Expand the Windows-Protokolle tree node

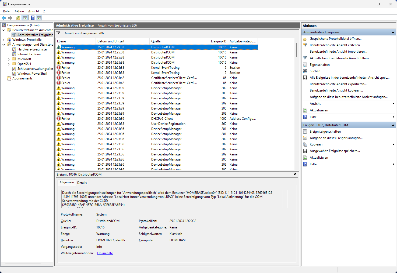4,40
